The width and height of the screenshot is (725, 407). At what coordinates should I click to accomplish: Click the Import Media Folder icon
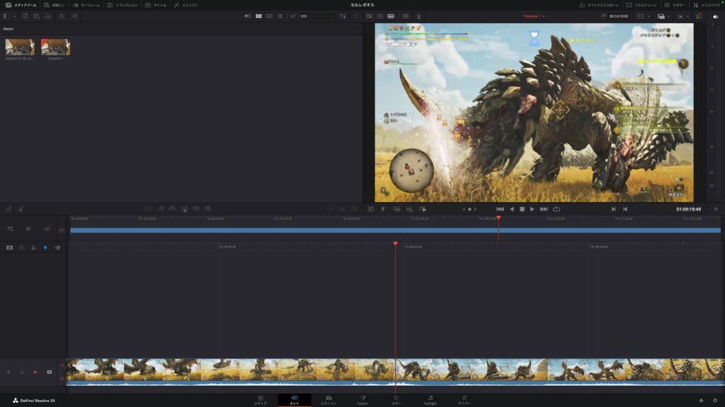click(x=37, y=16)
